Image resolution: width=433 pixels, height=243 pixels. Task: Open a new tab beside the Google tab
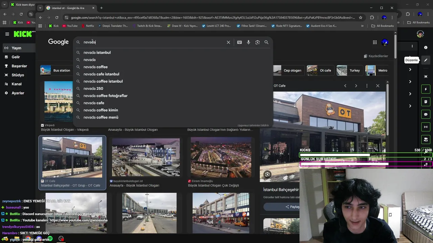101,8
